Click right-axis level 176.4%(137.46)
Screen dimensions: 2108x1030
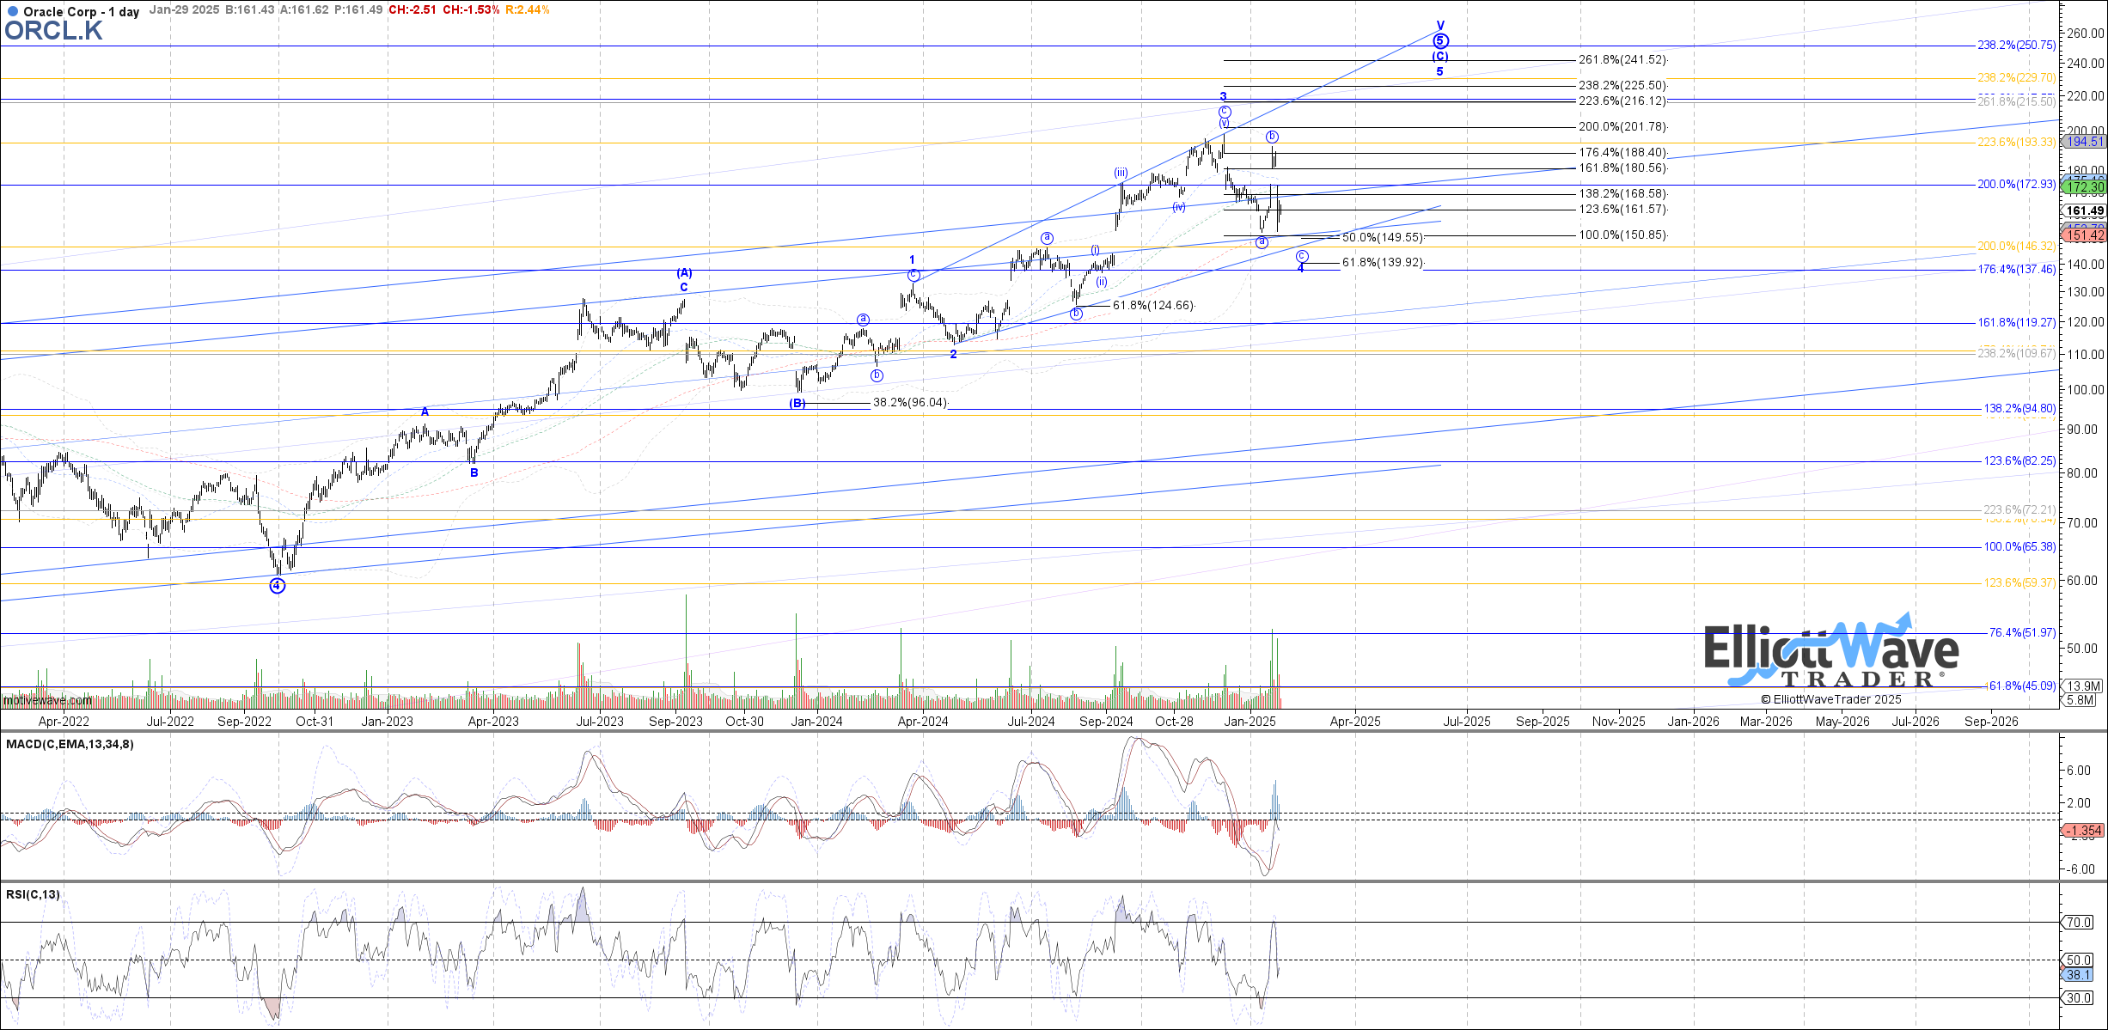point(2017,270)
